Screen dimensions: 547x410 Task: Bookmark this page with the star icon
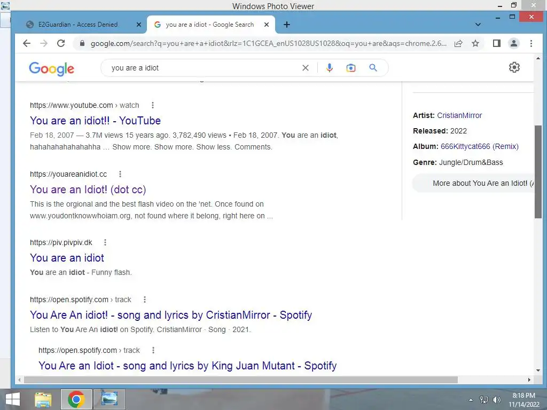[475, 43]
